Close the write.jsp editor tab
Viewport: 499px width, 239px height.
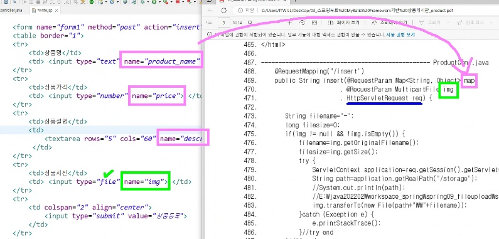[56, 11]
